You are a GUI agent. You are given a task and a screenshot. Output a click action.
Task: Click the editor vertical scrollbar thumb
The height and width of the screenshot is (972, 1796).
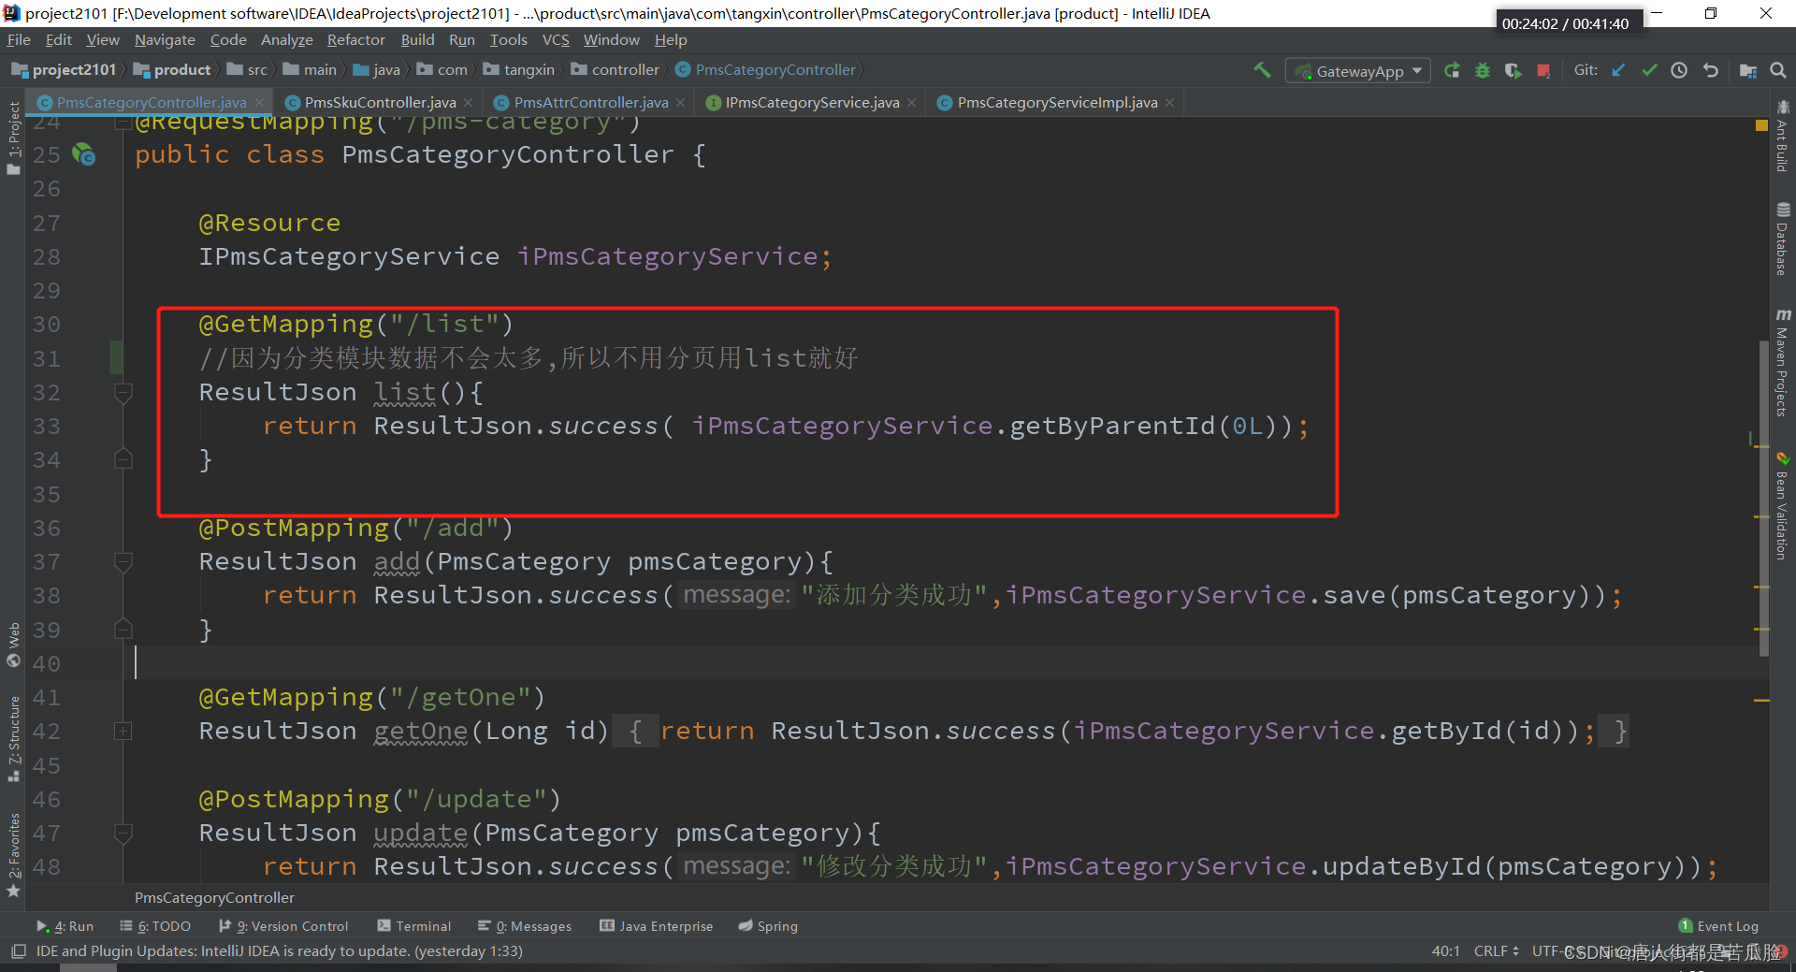click(x=1764, y=498)
